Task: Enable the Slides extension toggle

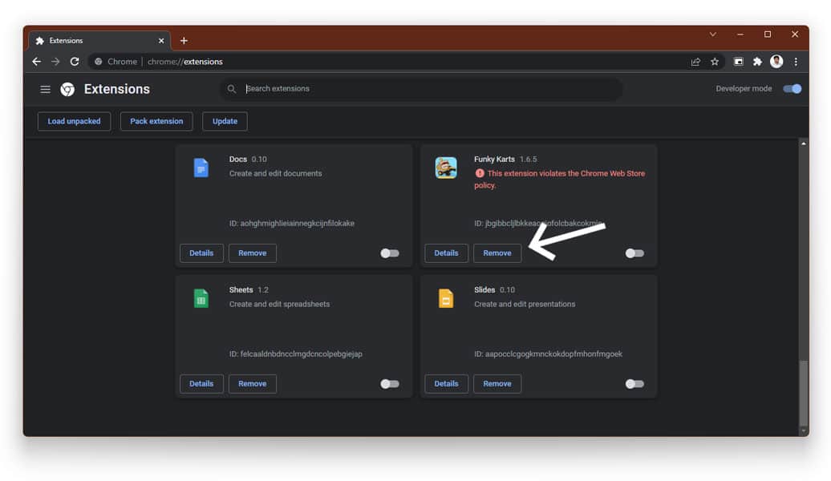Action: (634, 384)
